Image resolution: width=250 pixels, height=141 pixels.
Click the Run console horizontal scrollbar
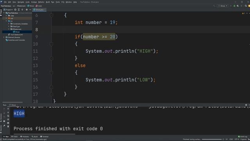tap(44, 134)
